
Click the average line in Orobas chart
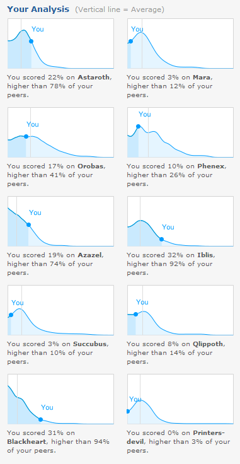(x=31, y=132)
